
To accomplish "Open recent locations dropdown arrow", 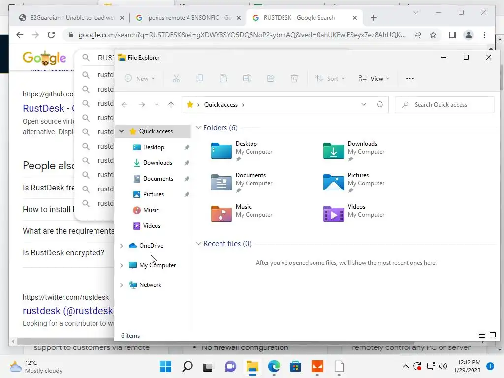I will (x=157, y=105).
